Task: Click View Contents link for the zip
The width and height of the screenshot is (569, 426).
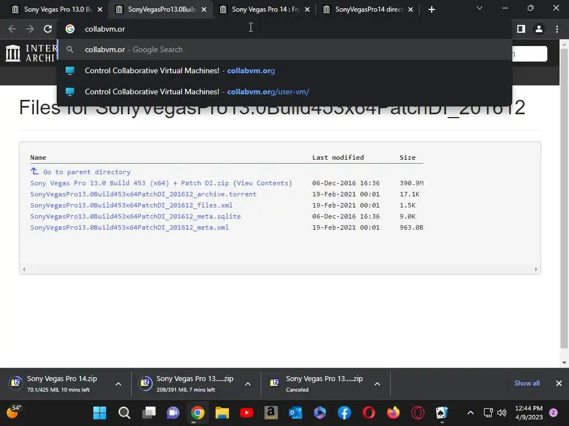Action: coord(263,183)
